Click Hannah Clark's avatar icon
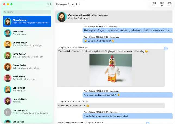This screenshot has width=175, height=124. (8, 101)
